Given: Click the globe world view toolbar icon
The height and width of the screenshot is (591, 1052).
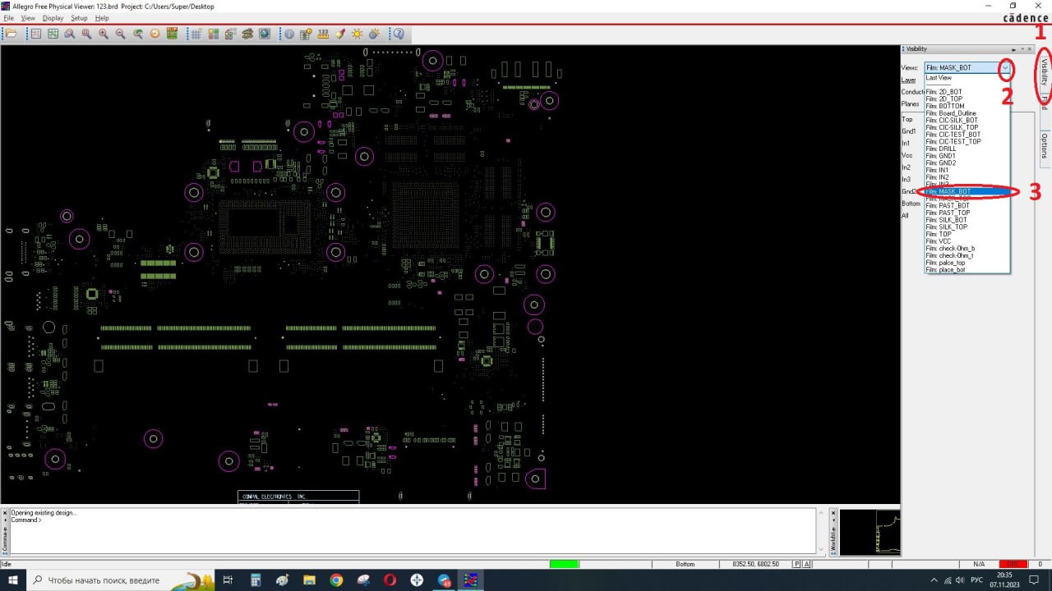Looking at the screenshot, I should pos(264,34).
